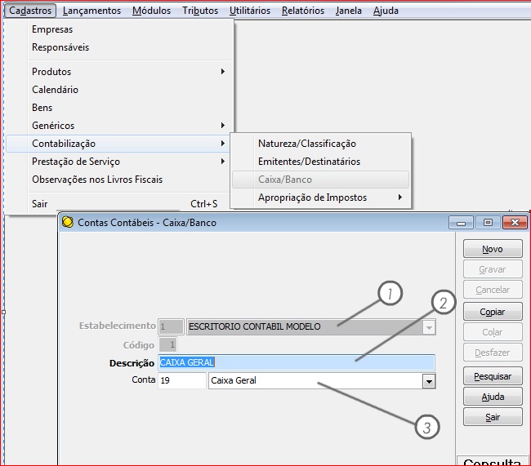The image size is (531, 466).
Task: Click the Contas Contábeis window icon
Action: click(68, 222)
